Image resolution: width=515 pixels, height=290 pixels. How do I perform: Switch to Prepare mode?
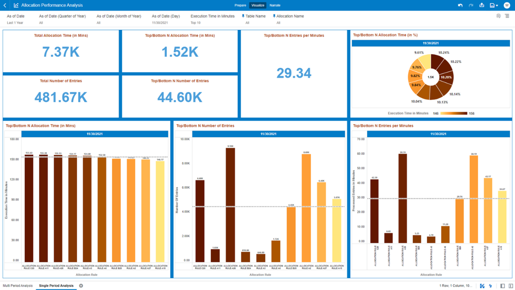point(240,5)
